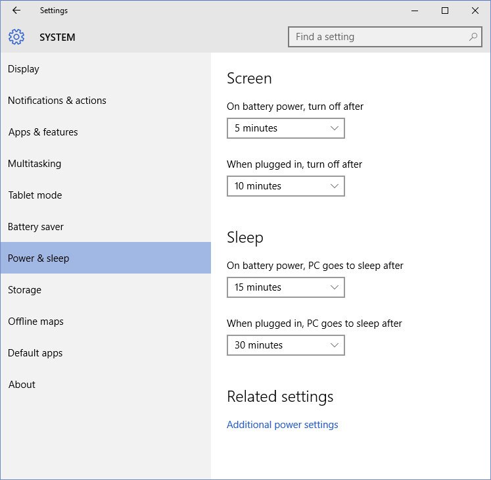The width and height of the screenshot is (491, 480).
Task: Expand battery screen turn-off dropdown (5 minutes)
Action: (x=285, y=128)
